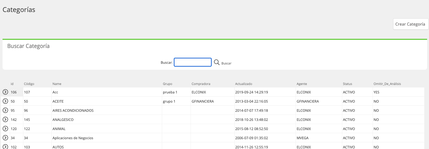Click the date 2006-07-09 01:35:02

[251, 138]
